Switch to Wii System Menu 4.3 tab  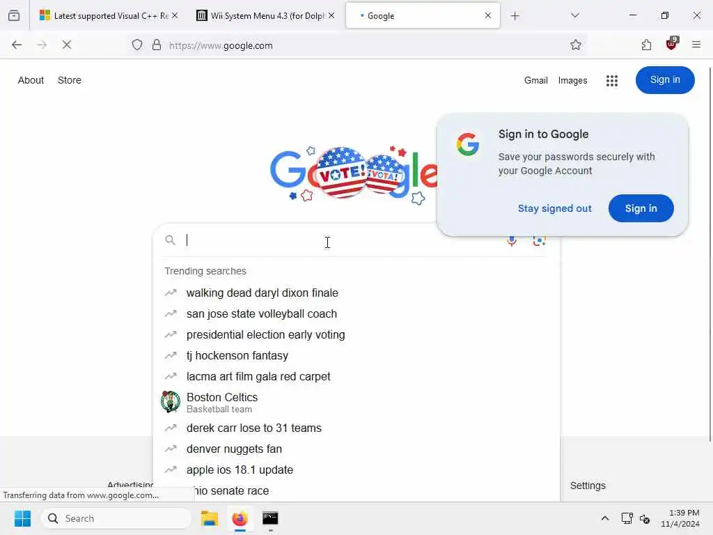tap(265, 15)
